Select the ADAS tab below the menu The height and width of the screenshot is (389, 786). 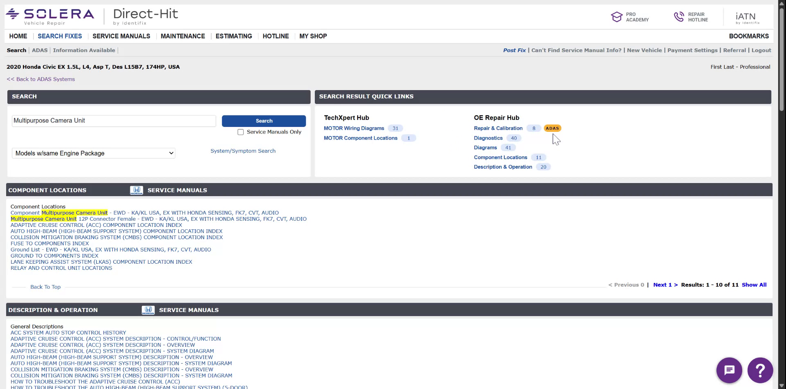pyautogui.click(x=40, y=50)
